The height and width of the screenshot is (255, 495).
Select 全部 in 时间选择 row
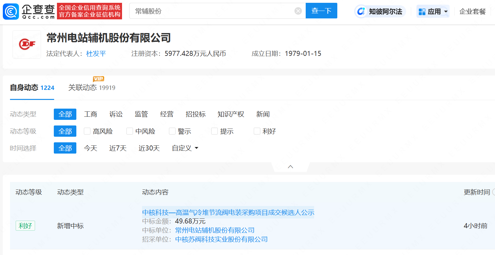tap(65, 148)
